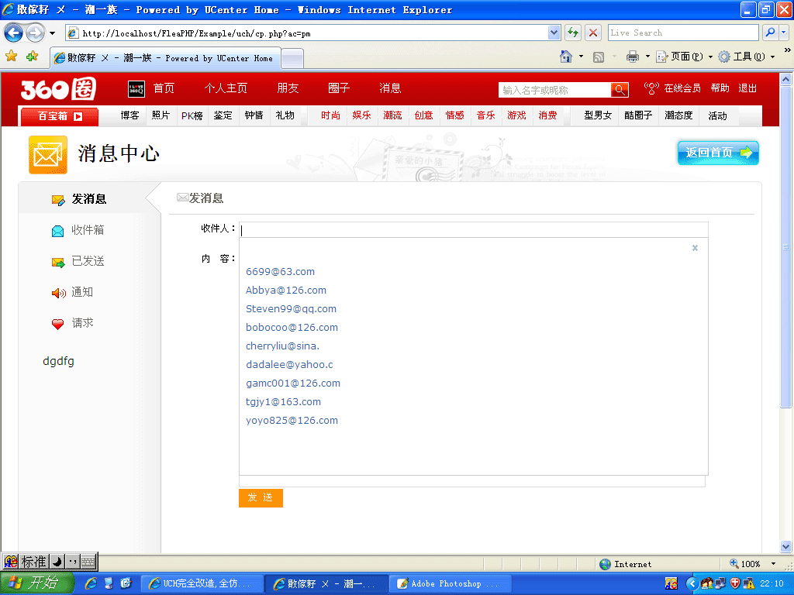Click the 帮助 link
794x595 pixels.
point(720,88)
